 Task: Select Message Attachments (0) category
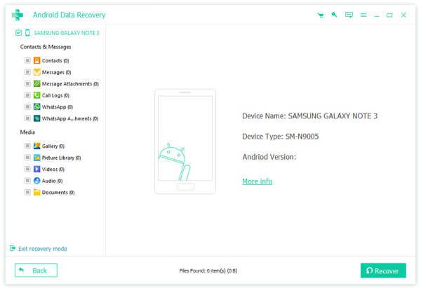pos(70,84)
